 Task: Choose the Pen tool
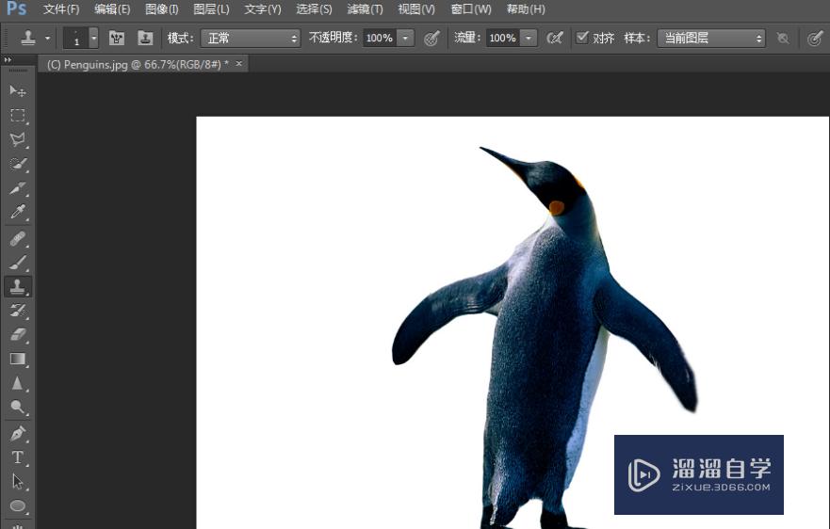(x=18, y=434)
